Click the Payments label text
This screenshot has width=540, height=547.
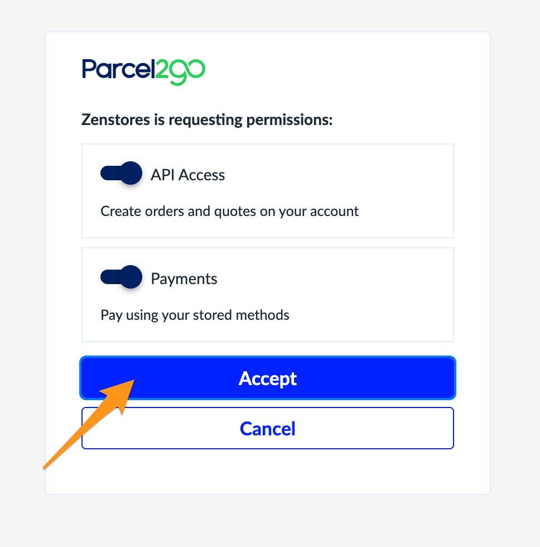click(x=184, y=279)
